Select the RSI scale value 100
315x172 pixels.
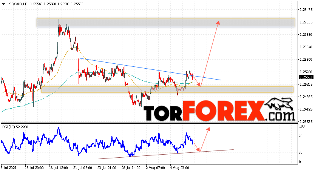click(x=302, y=126)
